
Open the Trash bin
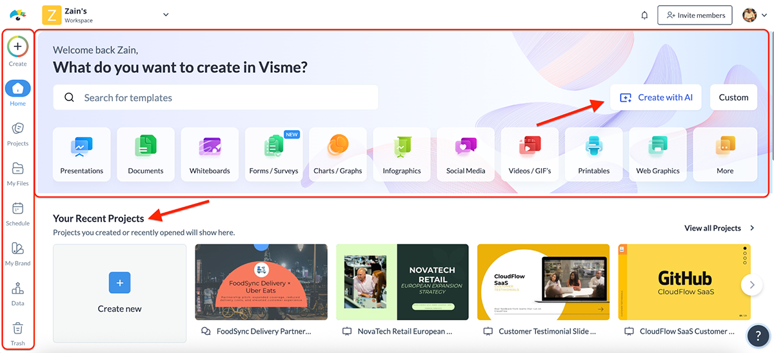click(17, 329)
